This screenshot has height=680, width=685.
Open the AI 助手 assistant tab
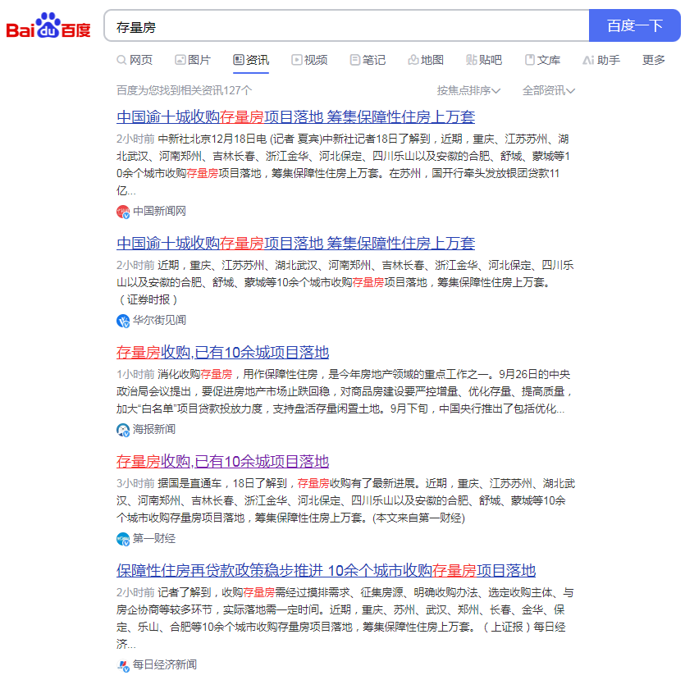click(601, 60)
